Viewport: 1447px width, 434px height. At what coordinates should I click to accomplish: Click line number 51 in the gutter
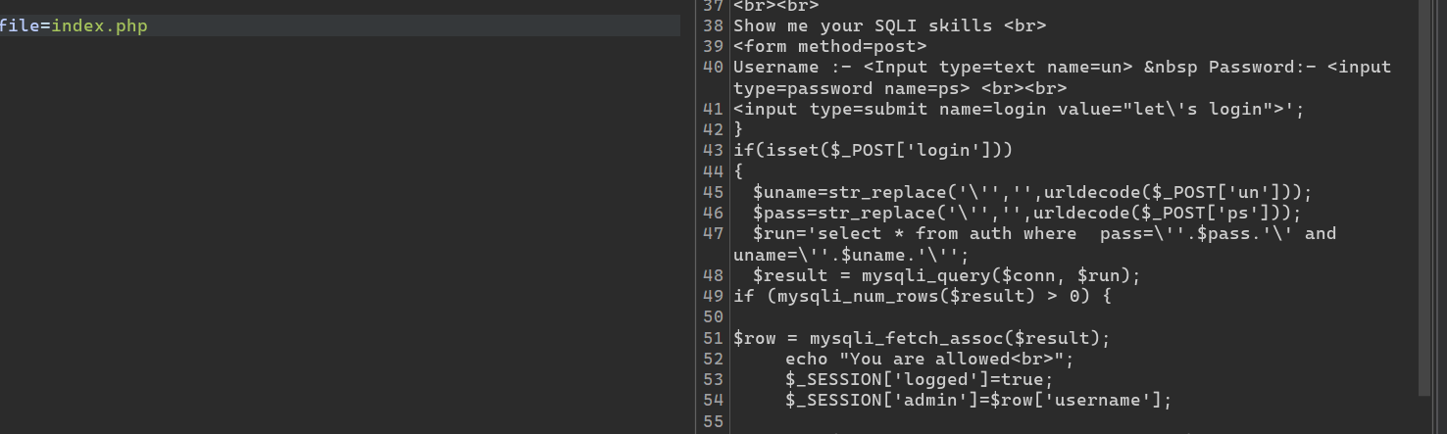713,338
